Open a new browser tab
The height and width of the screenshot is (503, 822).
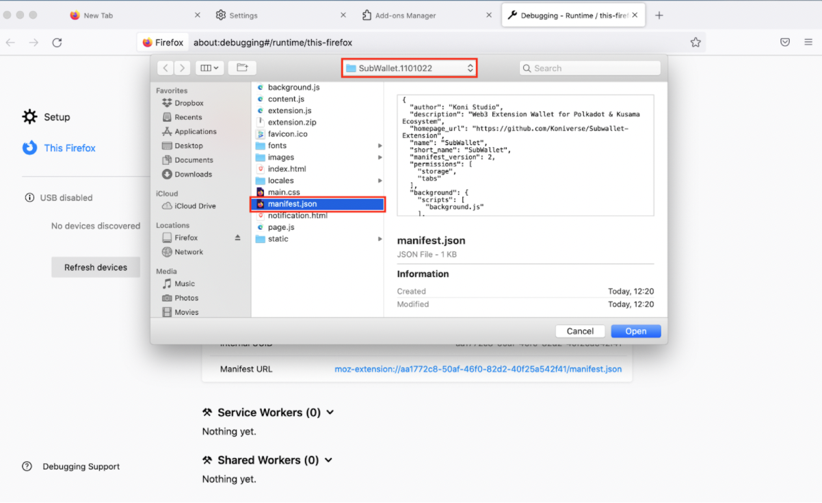click(x=659, y=15)
